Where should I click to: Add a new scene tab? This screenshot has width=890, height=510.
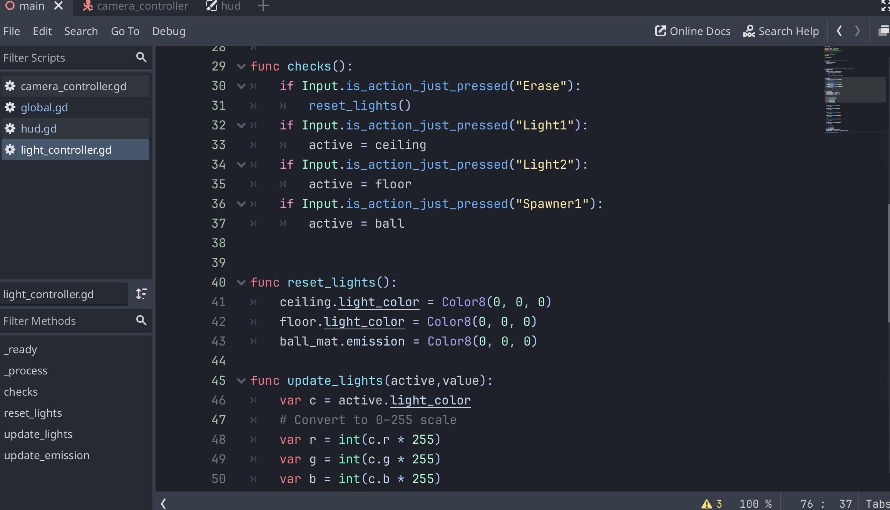[x=263, y=6]
